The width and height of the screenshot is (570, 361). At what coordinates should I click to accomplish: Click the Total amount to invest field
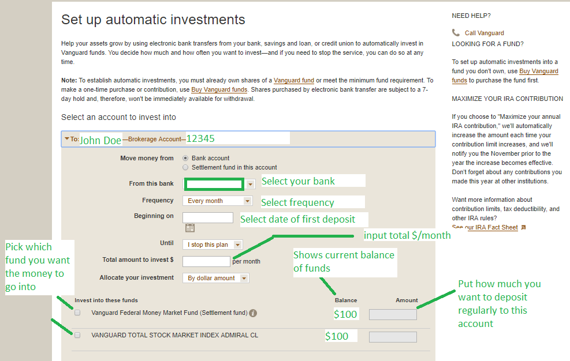pos(206,261)
